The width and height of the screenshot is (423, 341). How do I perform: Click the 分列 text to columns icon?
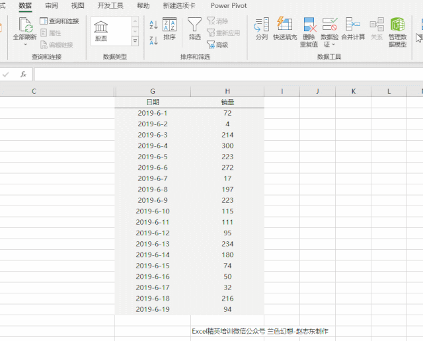(262, 29)
